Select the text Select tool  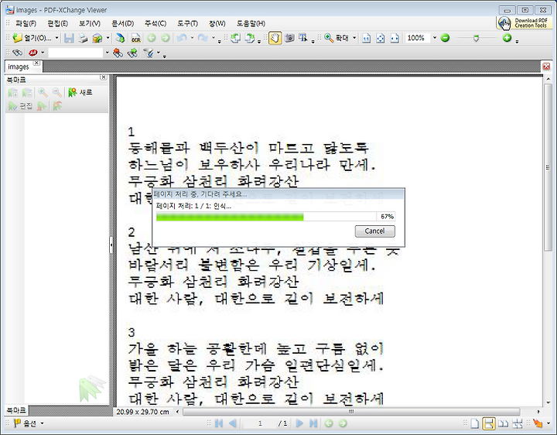point(303,38)
